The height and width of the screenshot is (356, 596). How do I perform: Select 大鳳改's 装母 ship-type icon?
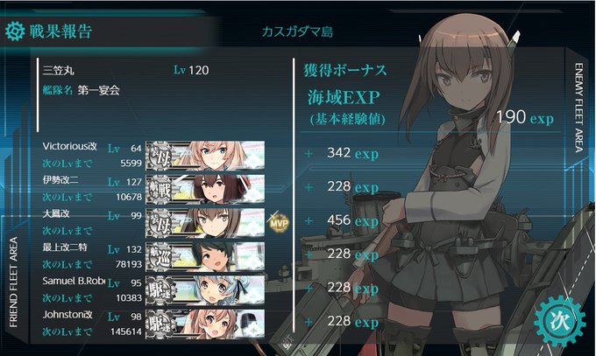[160, 223]
